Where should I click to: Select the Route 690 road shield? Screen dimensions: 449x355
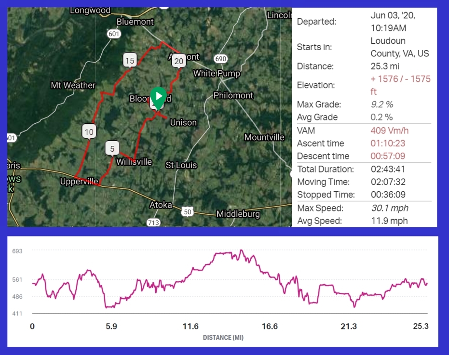(x=221, y=59)
